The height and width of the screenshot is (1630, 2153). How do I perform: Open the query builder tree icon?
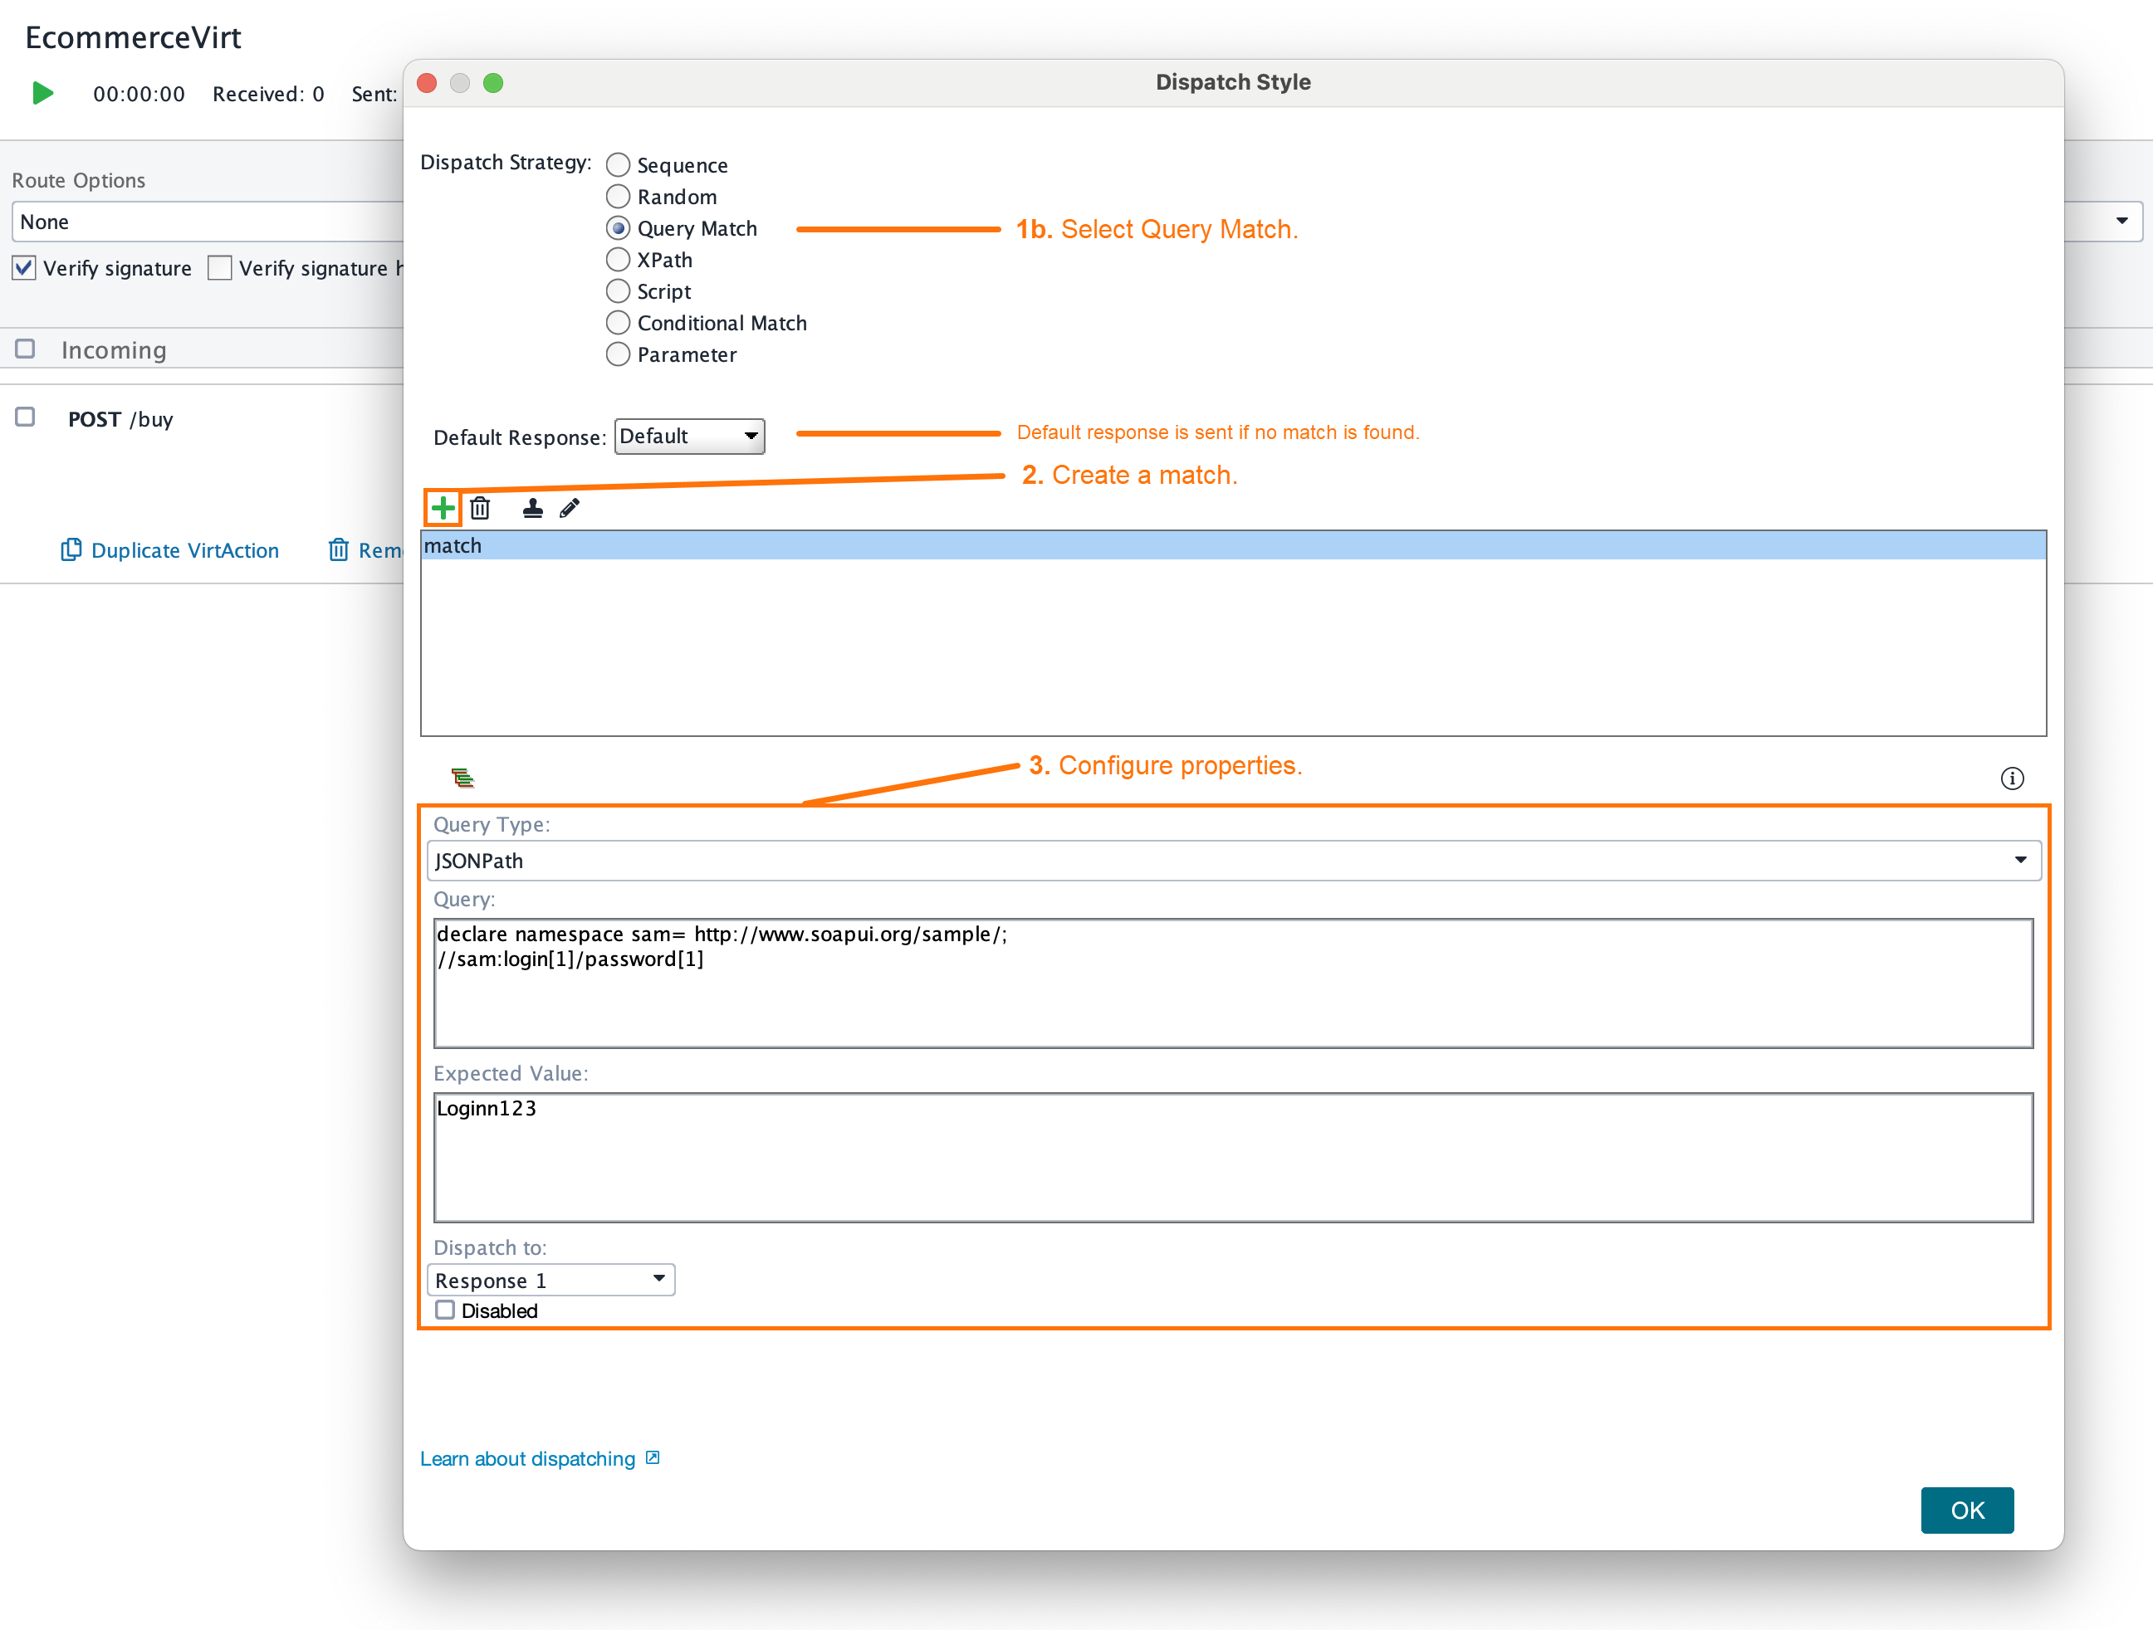(464, 777)
